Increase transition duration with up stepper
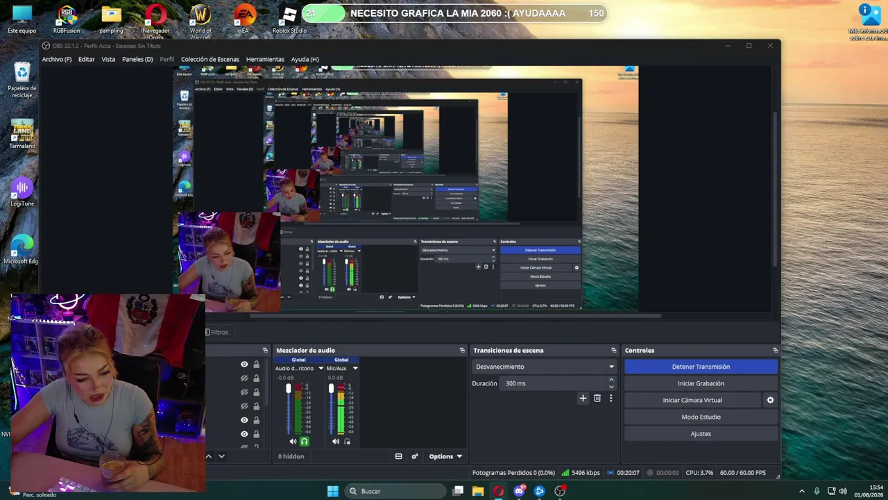The height and width of the screenshot is (500, 888). tap(611, 380)
